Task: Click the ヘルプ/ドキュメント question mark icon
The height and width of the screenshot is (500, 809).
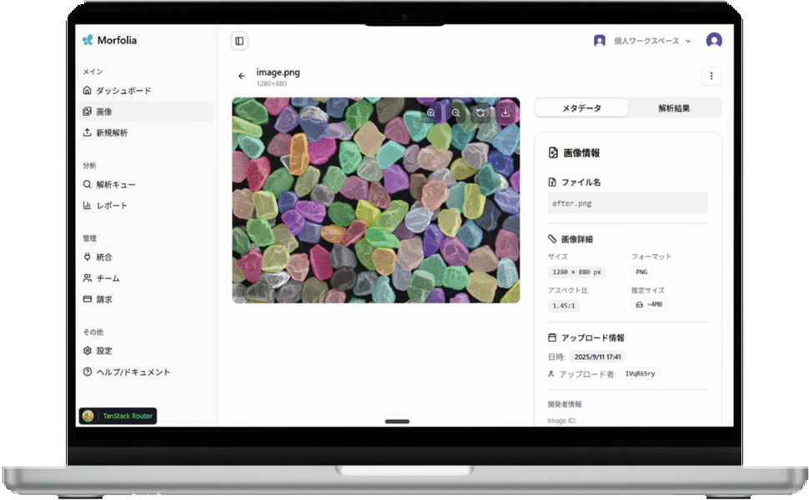Action: click(88, 372)
